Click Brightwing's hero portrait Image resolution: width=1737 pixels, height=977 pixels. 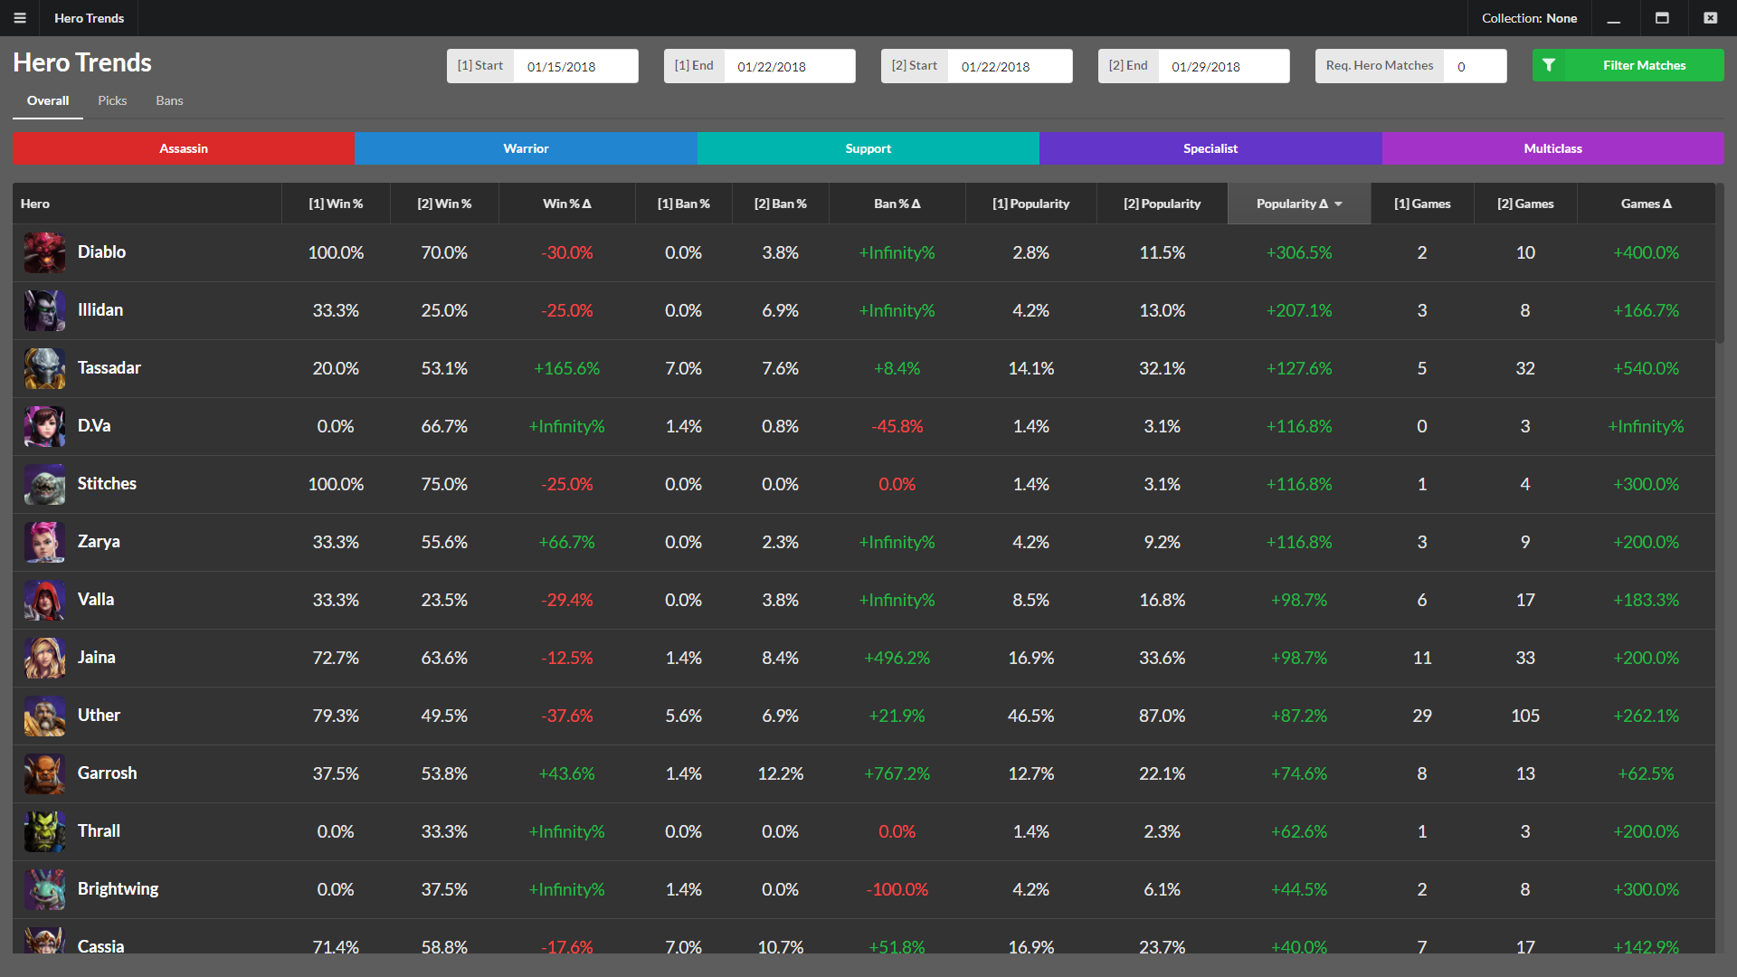click(x=44, y=889)
